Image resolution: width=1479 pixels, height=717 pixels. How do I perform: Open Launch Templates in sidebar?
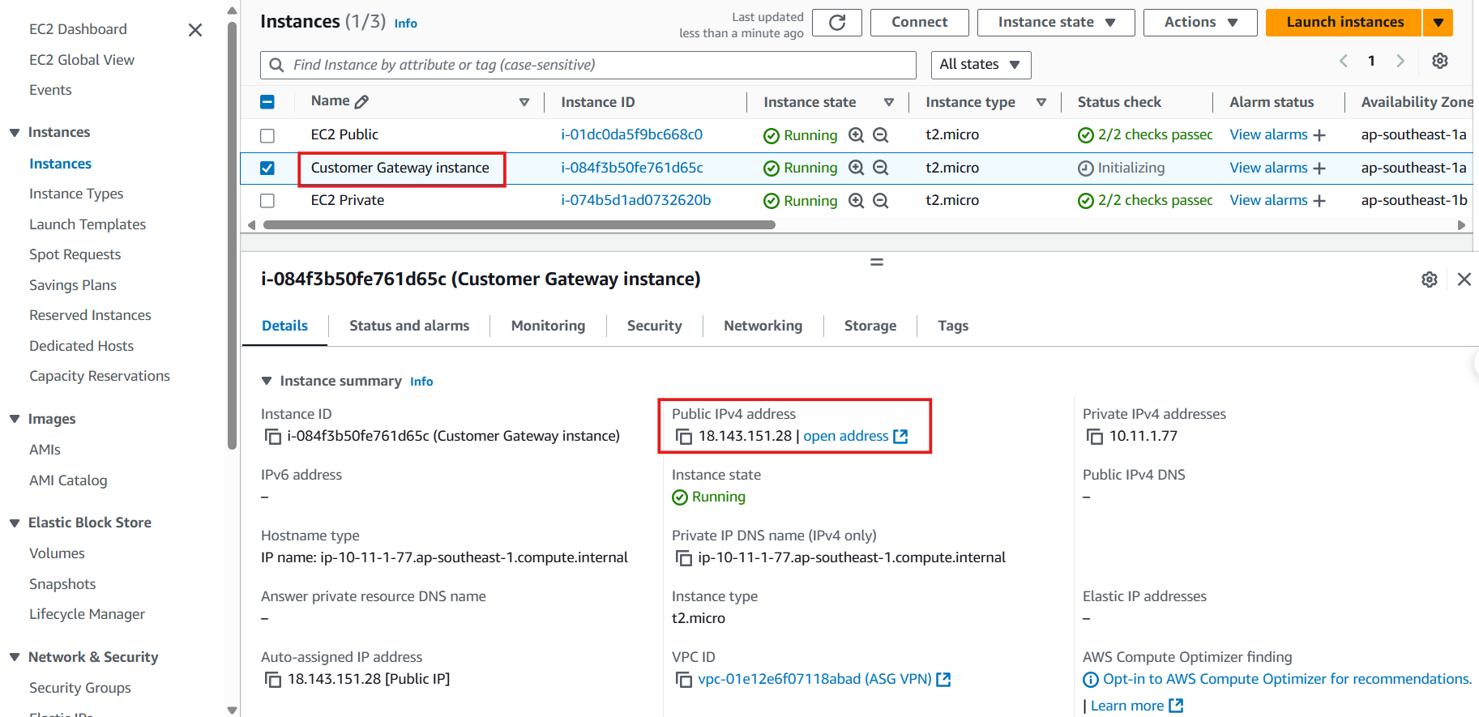pos(88,224)
